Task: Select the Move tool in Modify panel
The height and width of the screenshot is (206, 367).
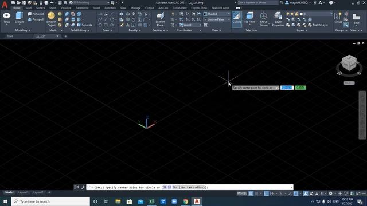Action: [134, 14]
